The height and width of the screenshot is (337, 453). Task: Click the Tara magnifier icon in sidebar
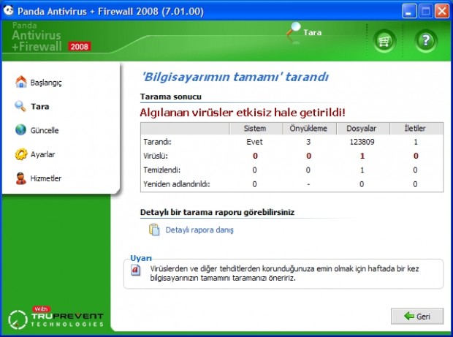pyautogui.click(x=20, y=106)
